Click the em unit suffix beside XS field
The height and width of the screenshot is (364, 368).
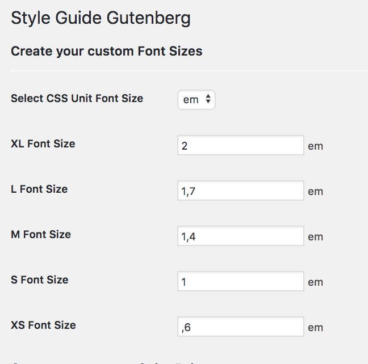(x=315, y=328)
